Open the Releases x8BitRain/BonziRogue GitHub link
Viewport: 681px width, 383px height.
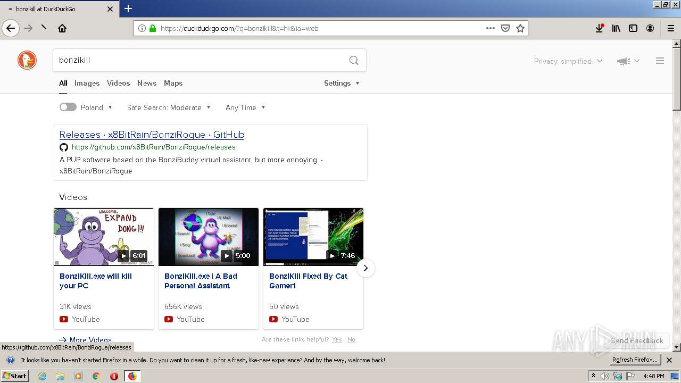[152, 135]
